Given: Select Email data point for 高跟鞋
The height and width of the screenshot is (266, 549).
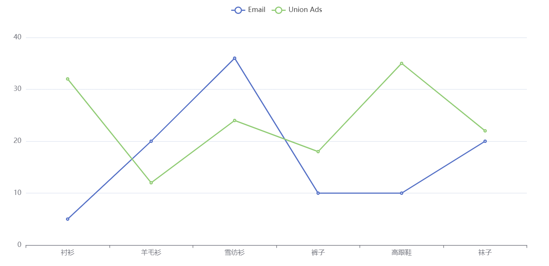Looking at the screenshot, I should click(401, 193).
